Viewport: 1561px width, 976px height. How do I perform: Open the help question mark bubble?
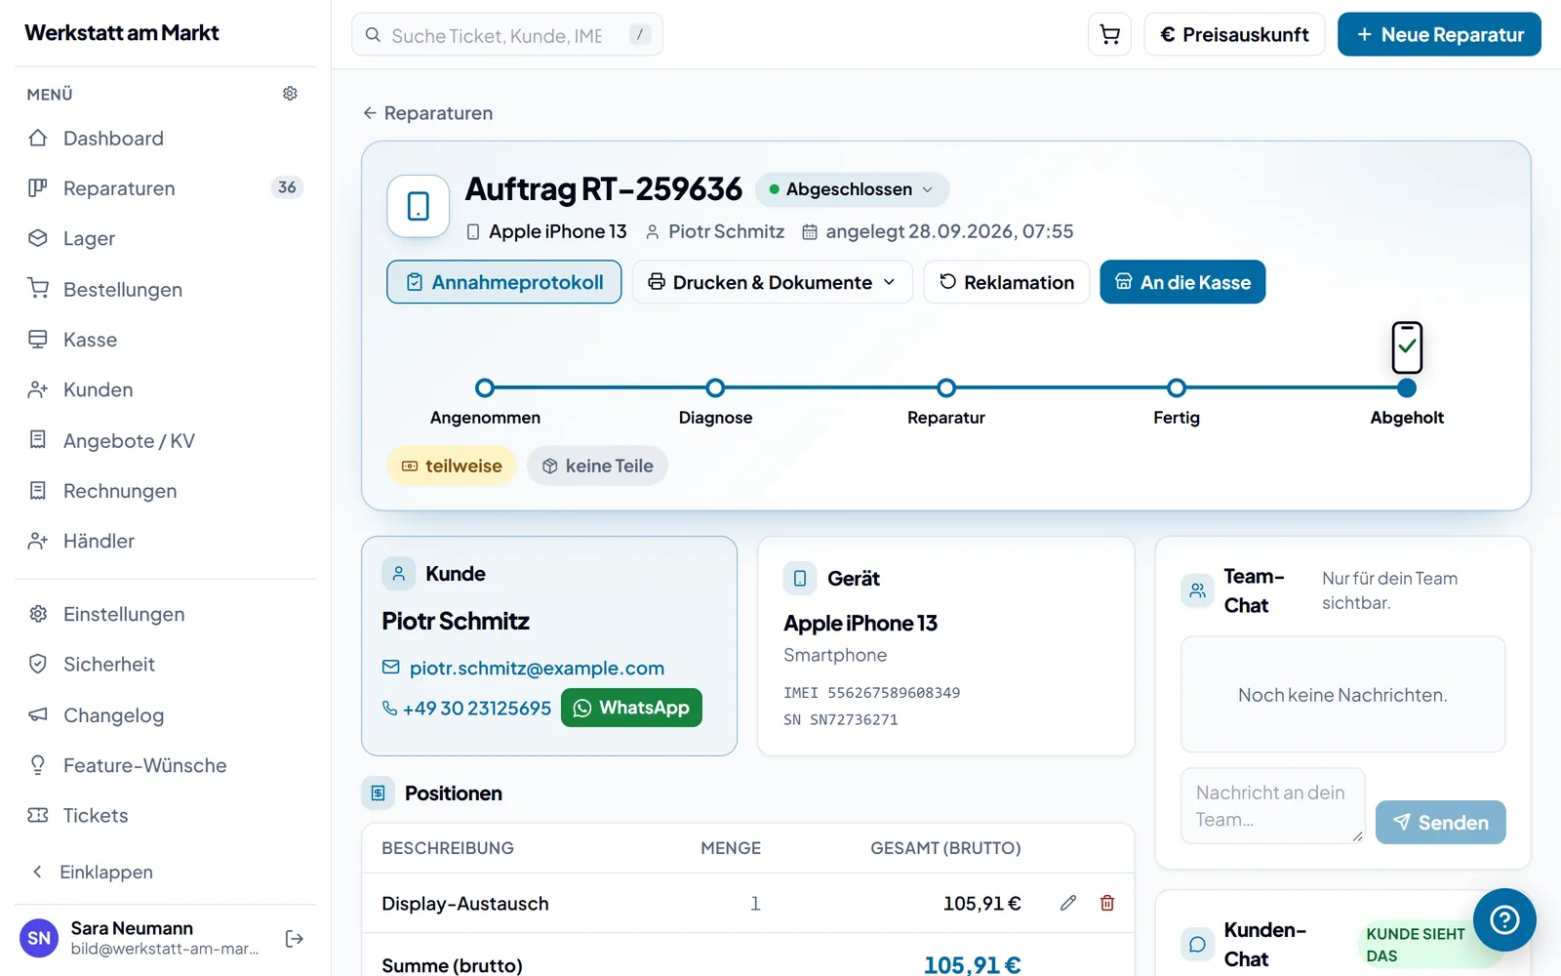click(x=1504, y=919)
